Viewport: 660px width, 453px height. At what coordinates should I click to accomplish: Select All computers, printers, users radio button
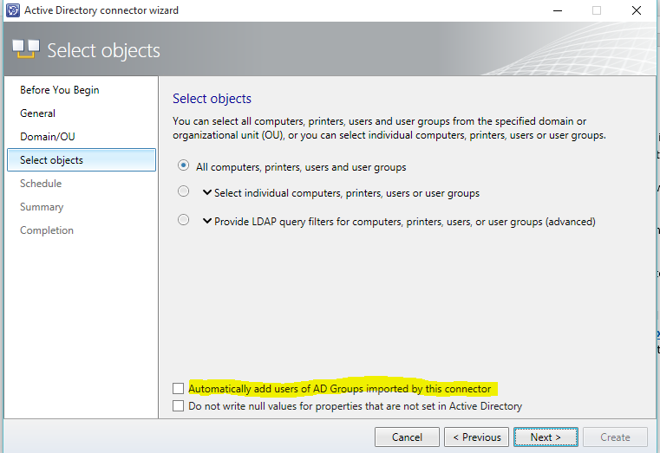[183, 165]
